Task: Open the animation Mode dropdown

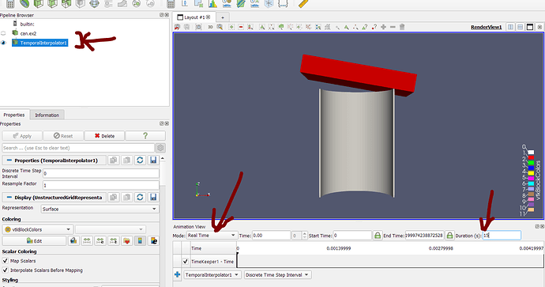Action: point(212,236)
